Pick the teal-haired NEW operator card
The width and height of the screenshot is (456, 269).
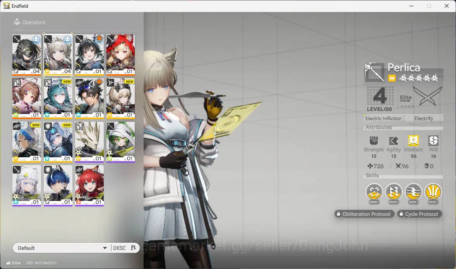[58, 98]
